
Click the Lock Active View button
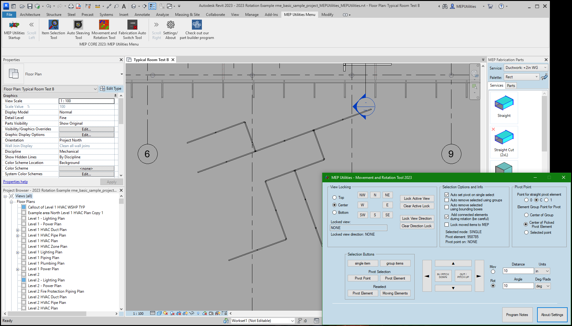(417, 199)
